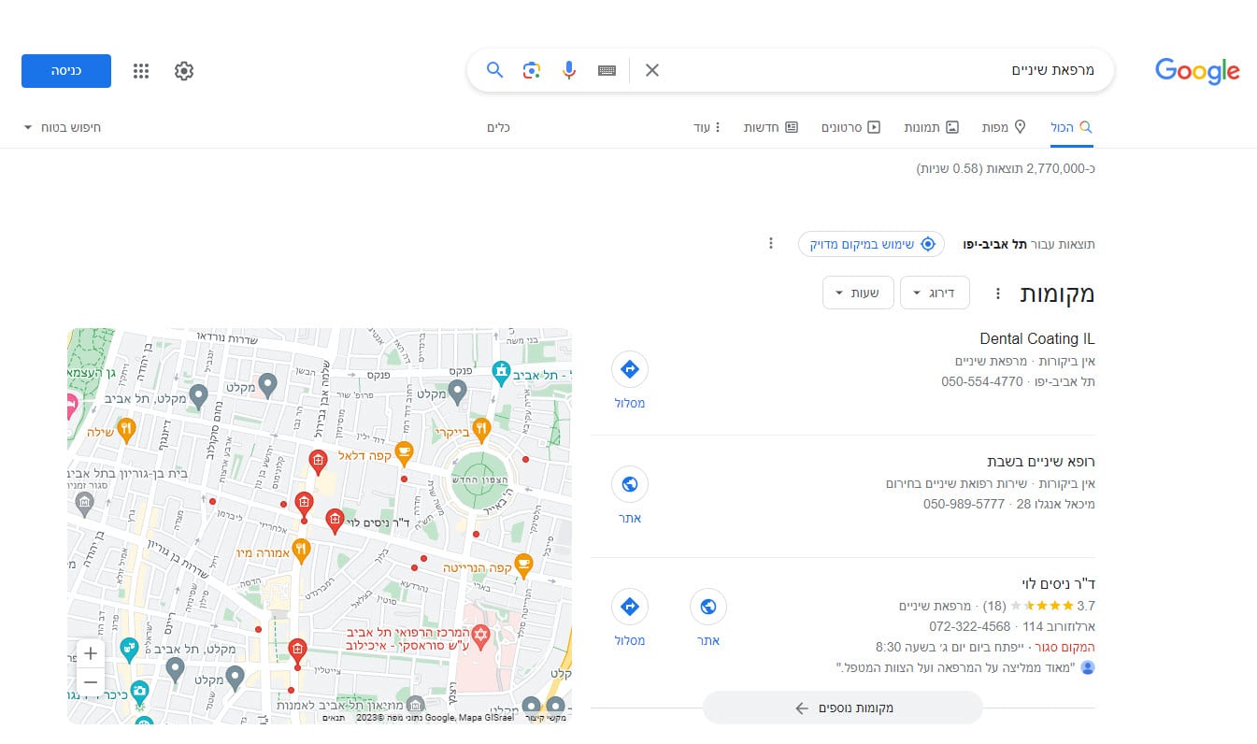The width and height of the screenshot is (1257, 744).
Task: Click the blue search magnifier icon
Action: click(495, 70)
